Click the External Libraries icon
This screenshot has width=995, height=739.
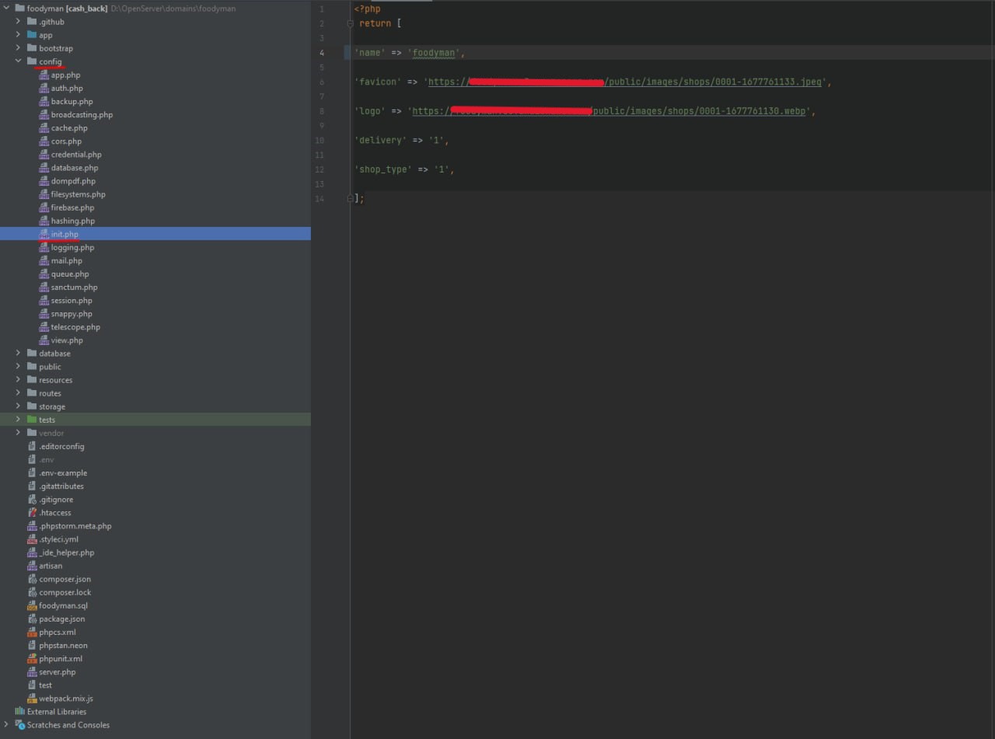[19, 712]
